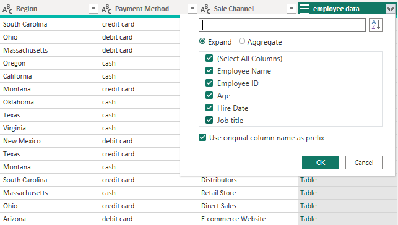The image size is (398, 225).
Task: Open the Table link in the E-commerce Website row
Action: click(x=308, y=219)
